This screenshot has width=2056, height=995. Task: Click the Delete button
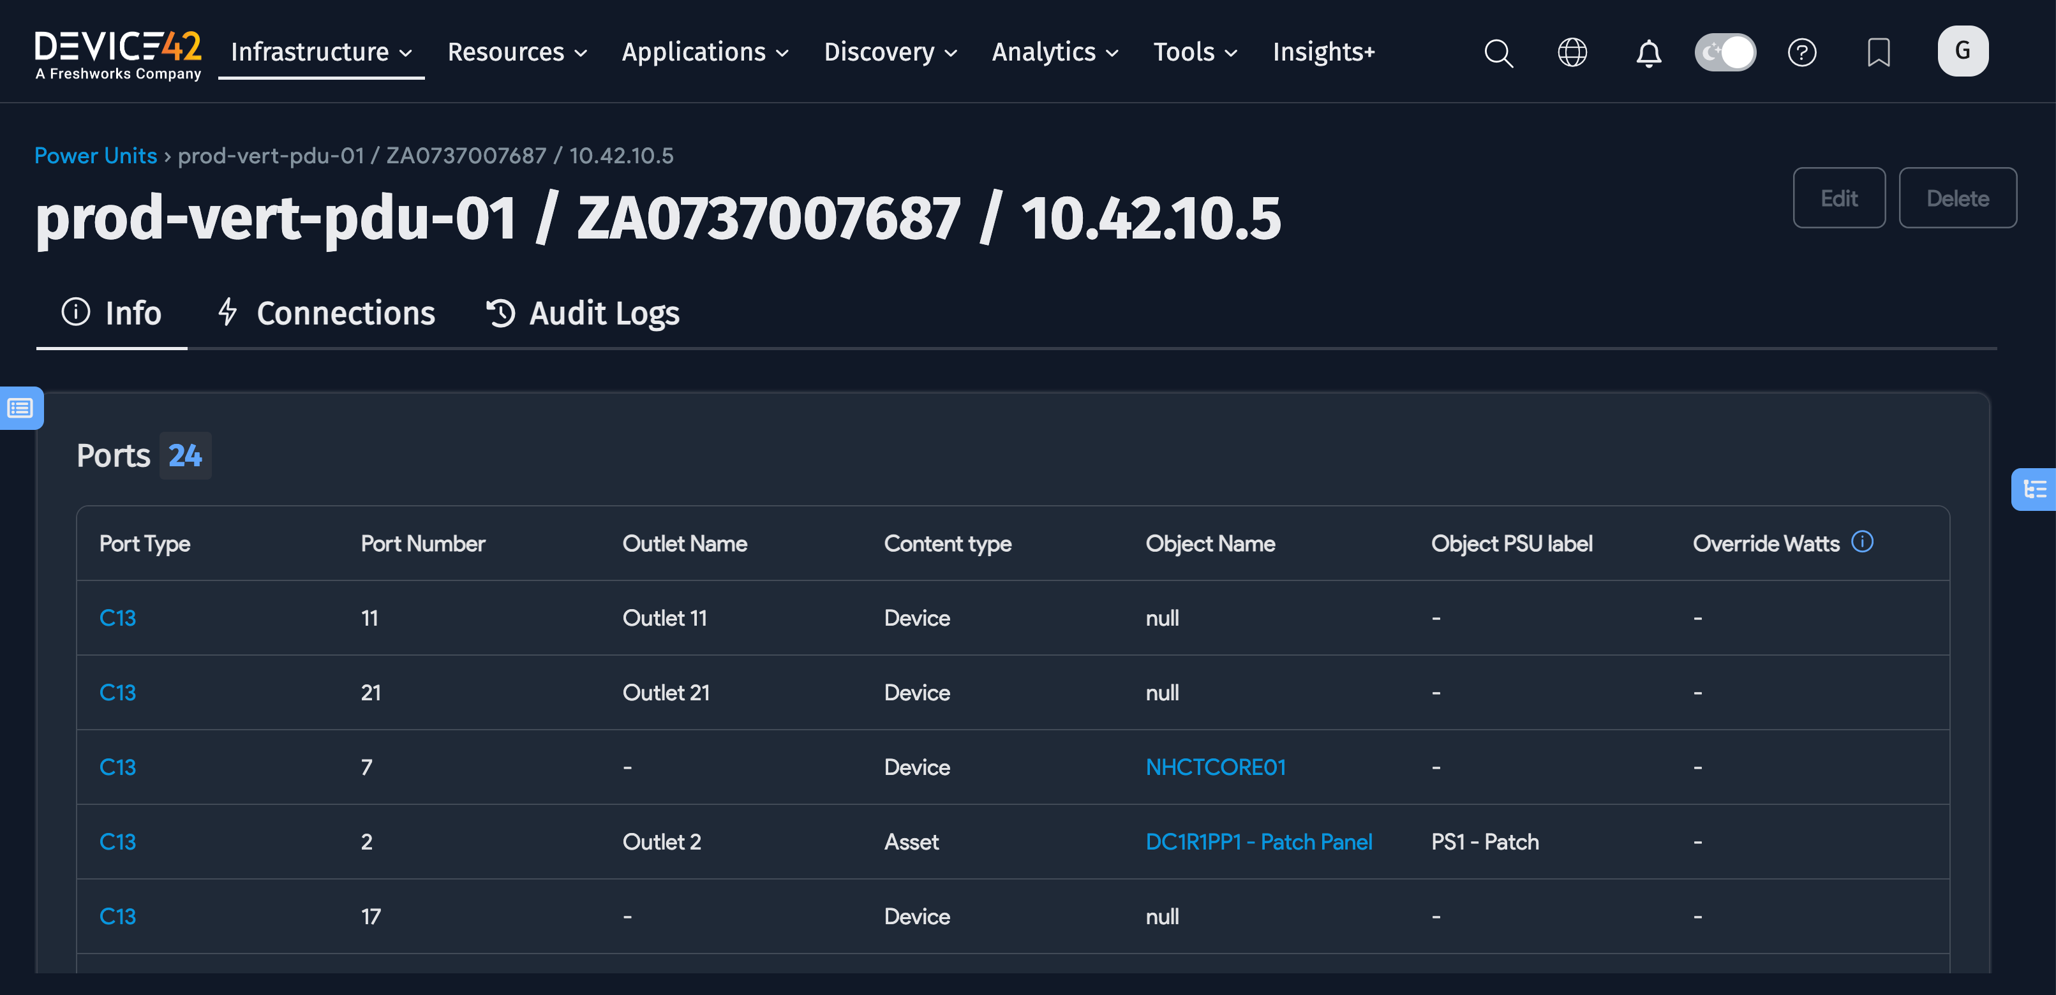(1956, 198)
